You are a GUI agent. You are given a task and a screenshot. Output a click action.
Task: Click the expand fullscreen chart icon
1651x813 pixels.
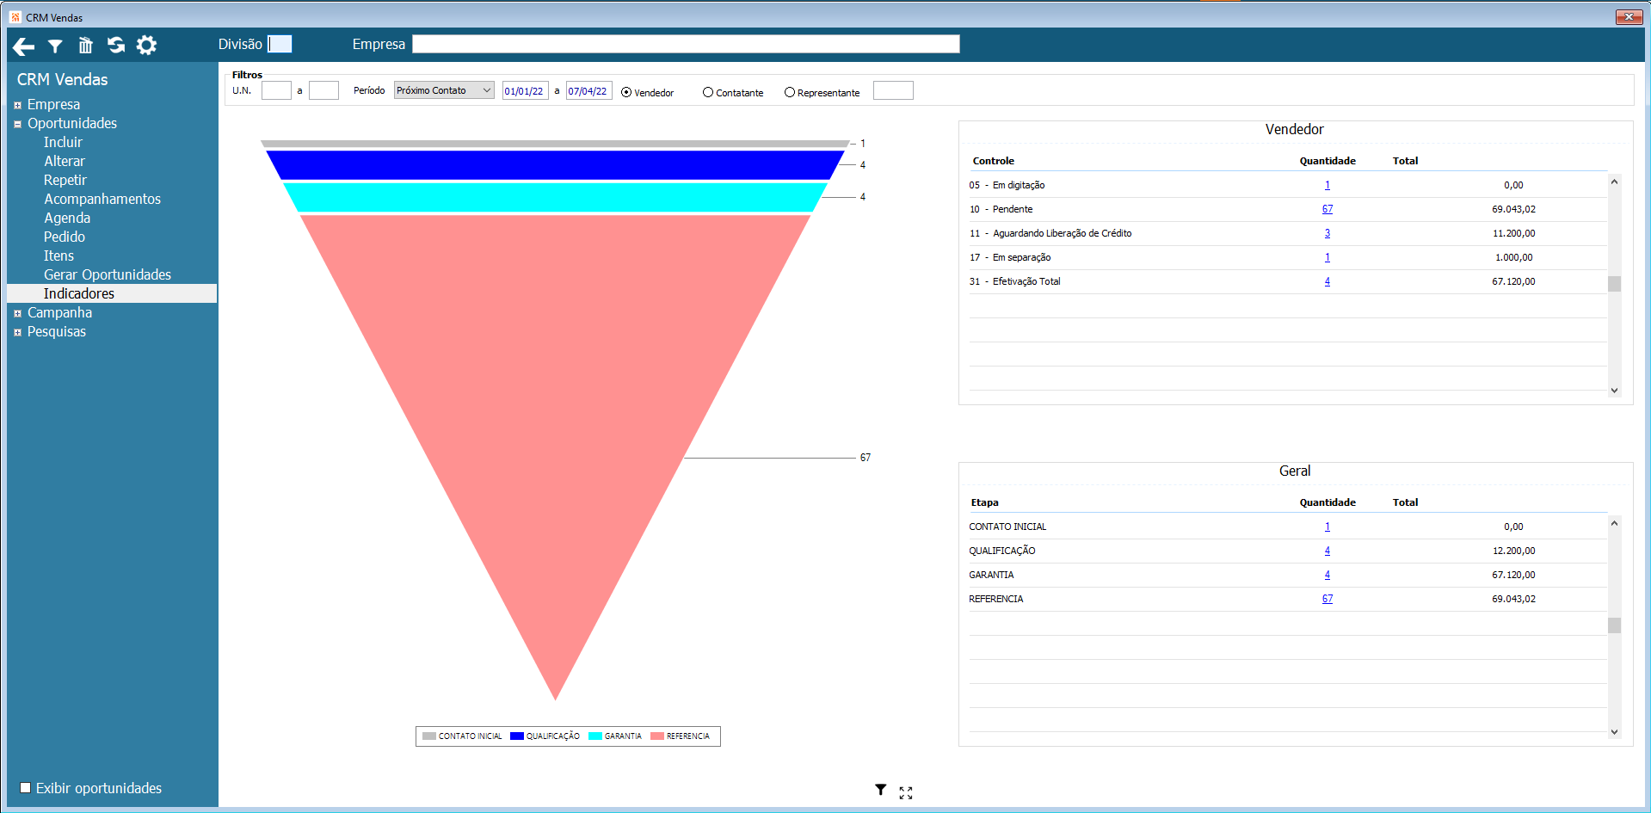click(x=906, y=792)
